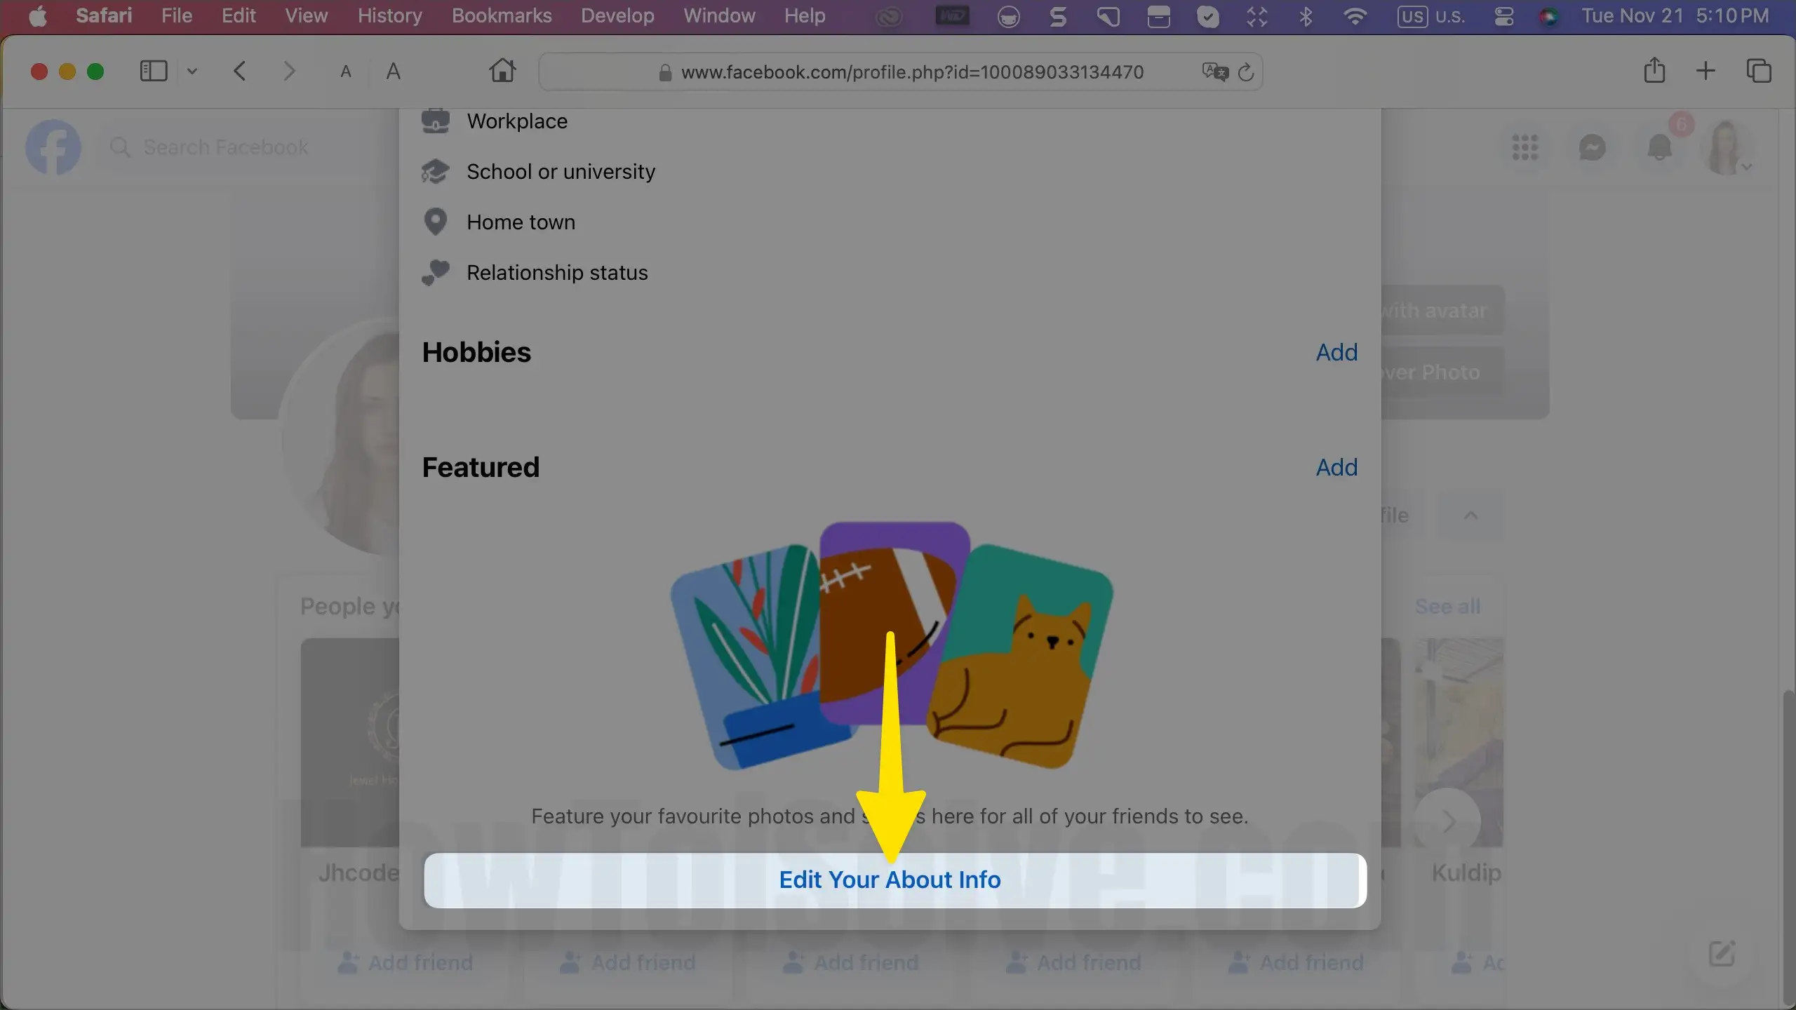Open the Share icon in toolbar
Screen dimensions: 1796x1010
click(1654, 71)
